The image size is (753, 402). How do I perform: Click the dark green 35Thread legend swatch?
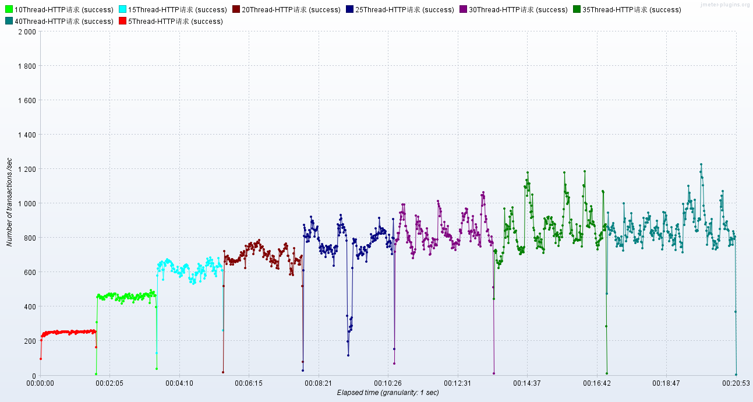click(577, 9)
